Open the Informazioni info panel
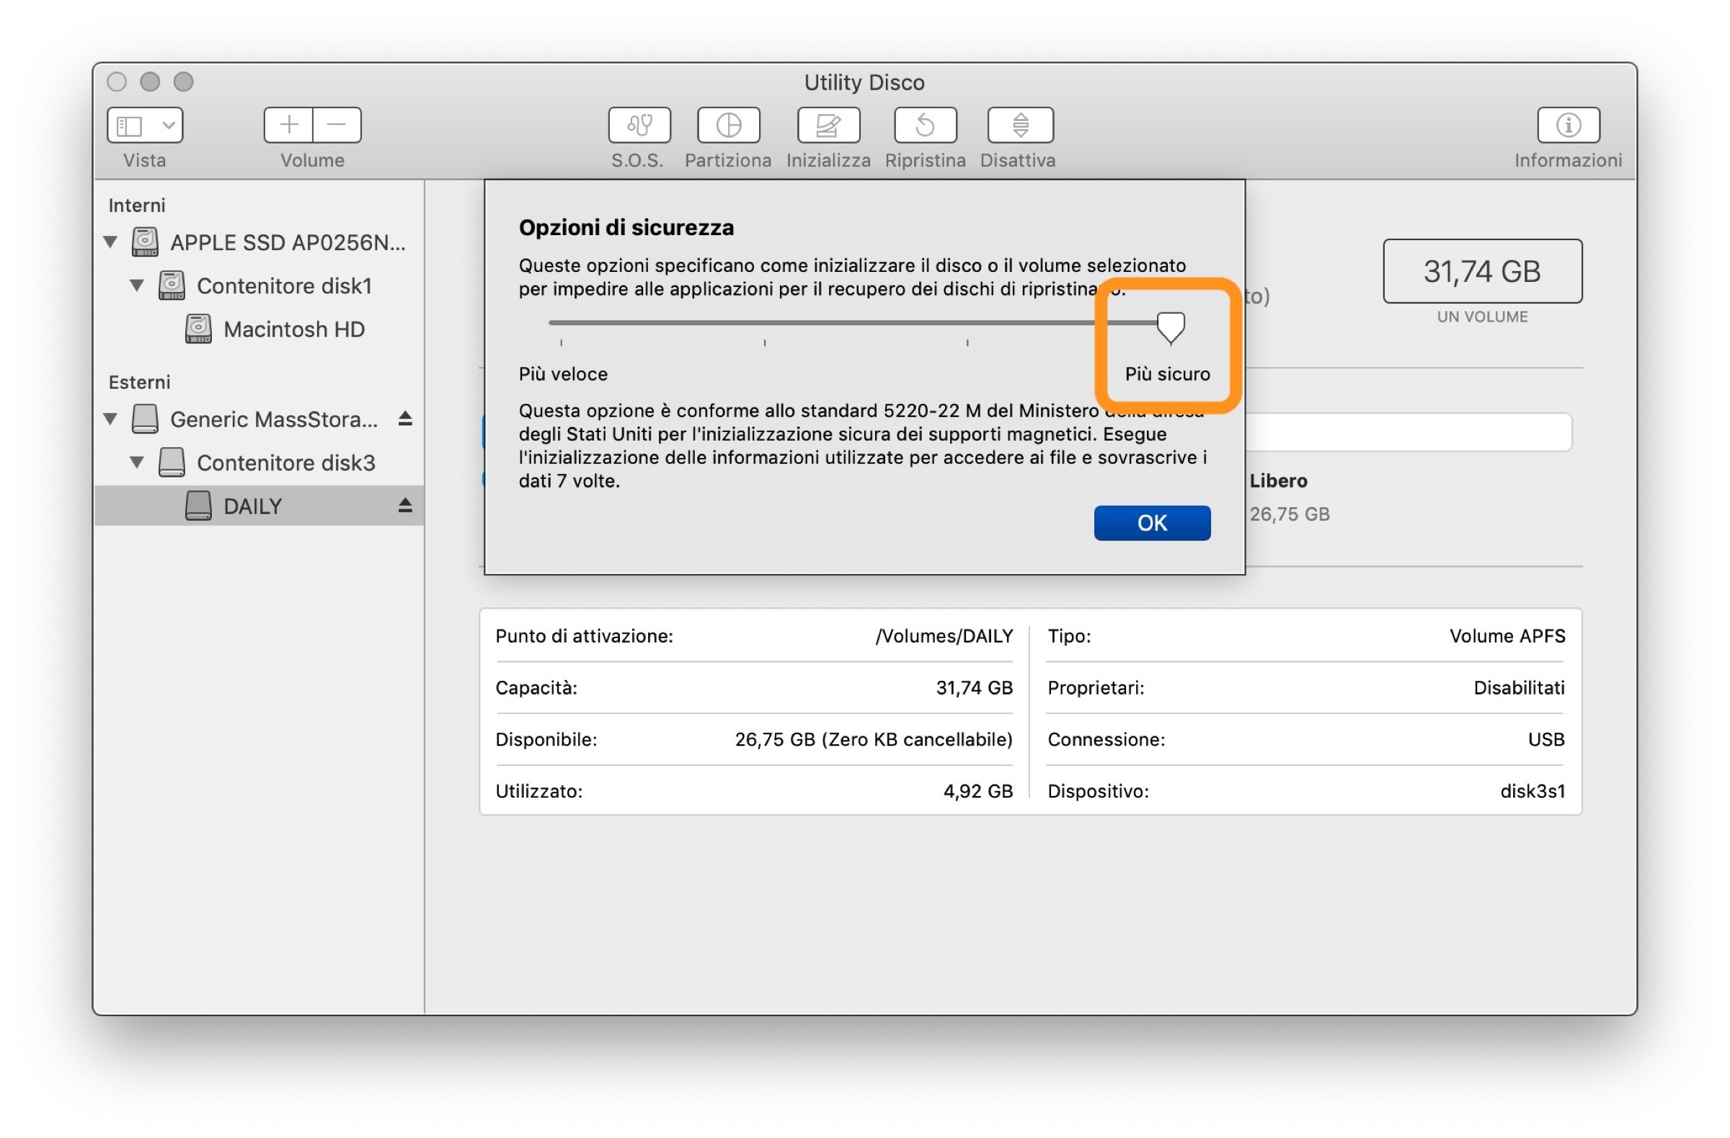 pyautogui.click(x=1568, y=125)
